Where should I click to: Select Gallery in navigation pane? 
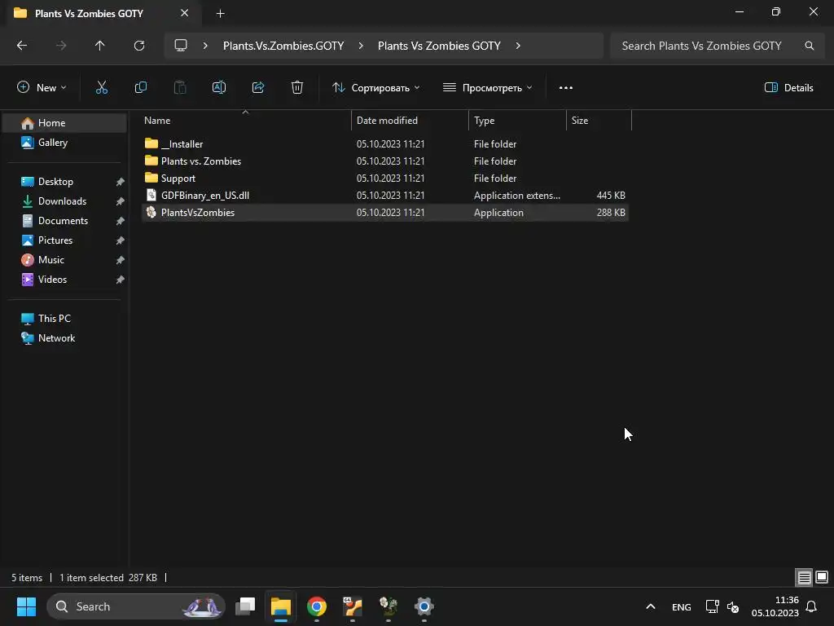coord(65,142)
